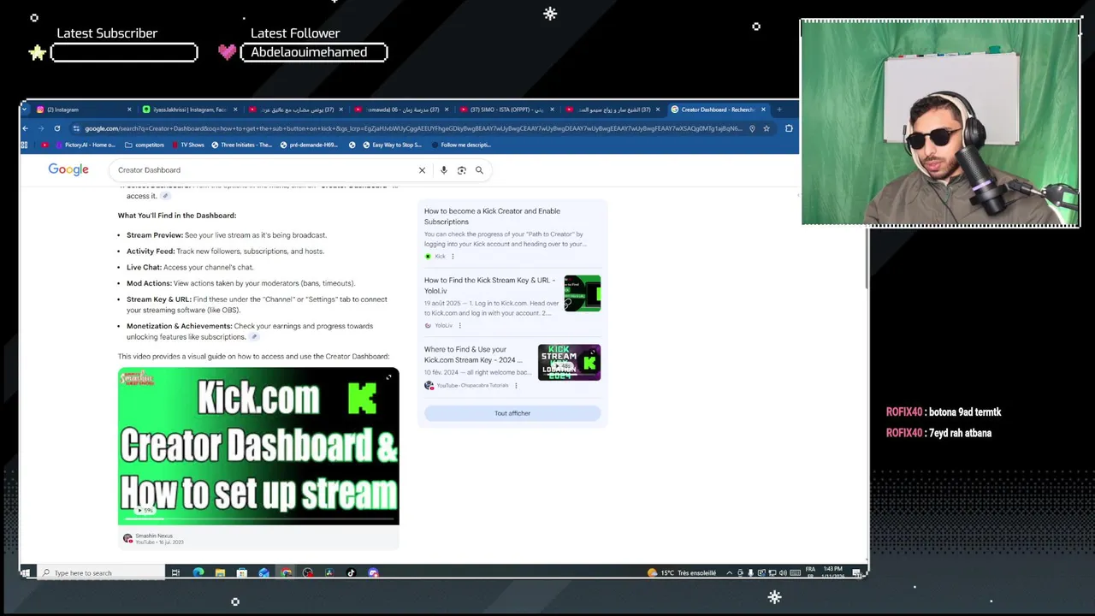
Task: Open Microsoft Store from taskbar
Action: (x=242, y=572)
